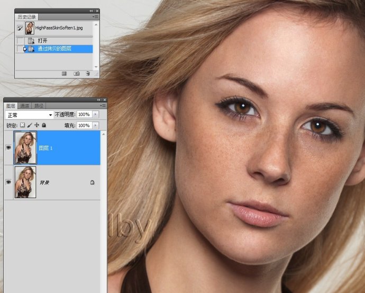
Task: Click History panel scrollbar up arrow
Action: pyautogui.click(x=96, y=24)
